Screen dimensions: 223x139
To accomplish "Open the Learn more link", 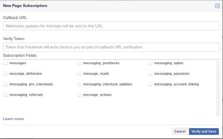I will (13, 119).
